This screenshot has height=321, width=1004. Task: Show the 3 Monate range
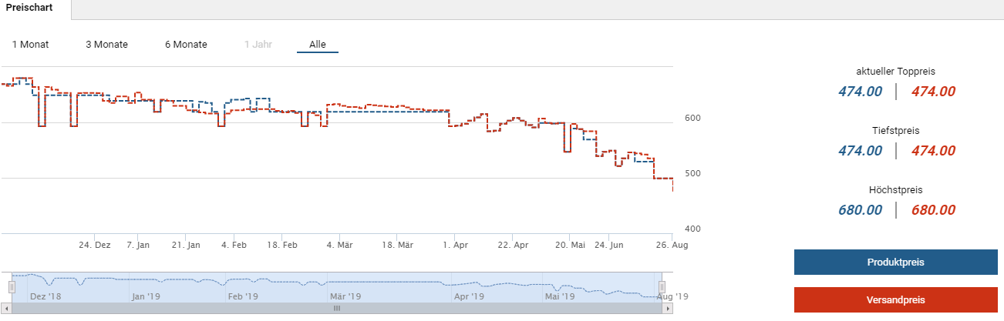click(106, 45)
